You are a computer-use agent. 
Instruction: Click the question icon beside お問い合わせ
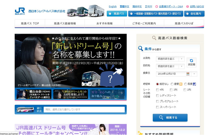(x=188, y=6)
